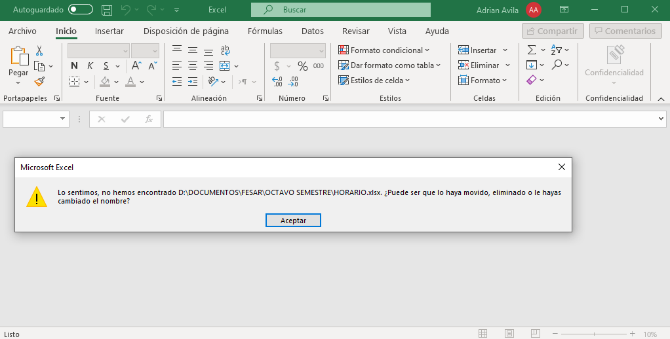Open ribbon display options icon
670x339 pixels.
point(564,9)
